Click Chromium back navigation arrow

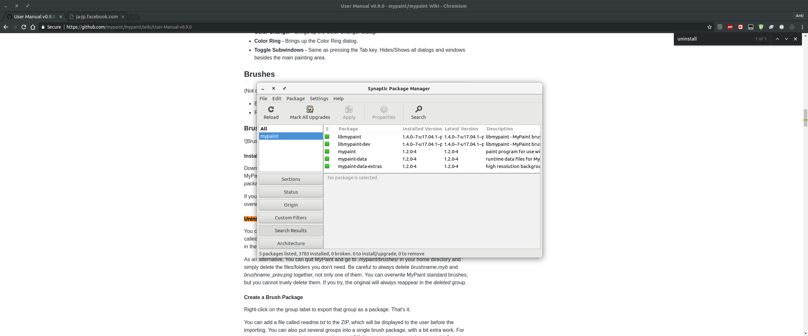point(6,27)
